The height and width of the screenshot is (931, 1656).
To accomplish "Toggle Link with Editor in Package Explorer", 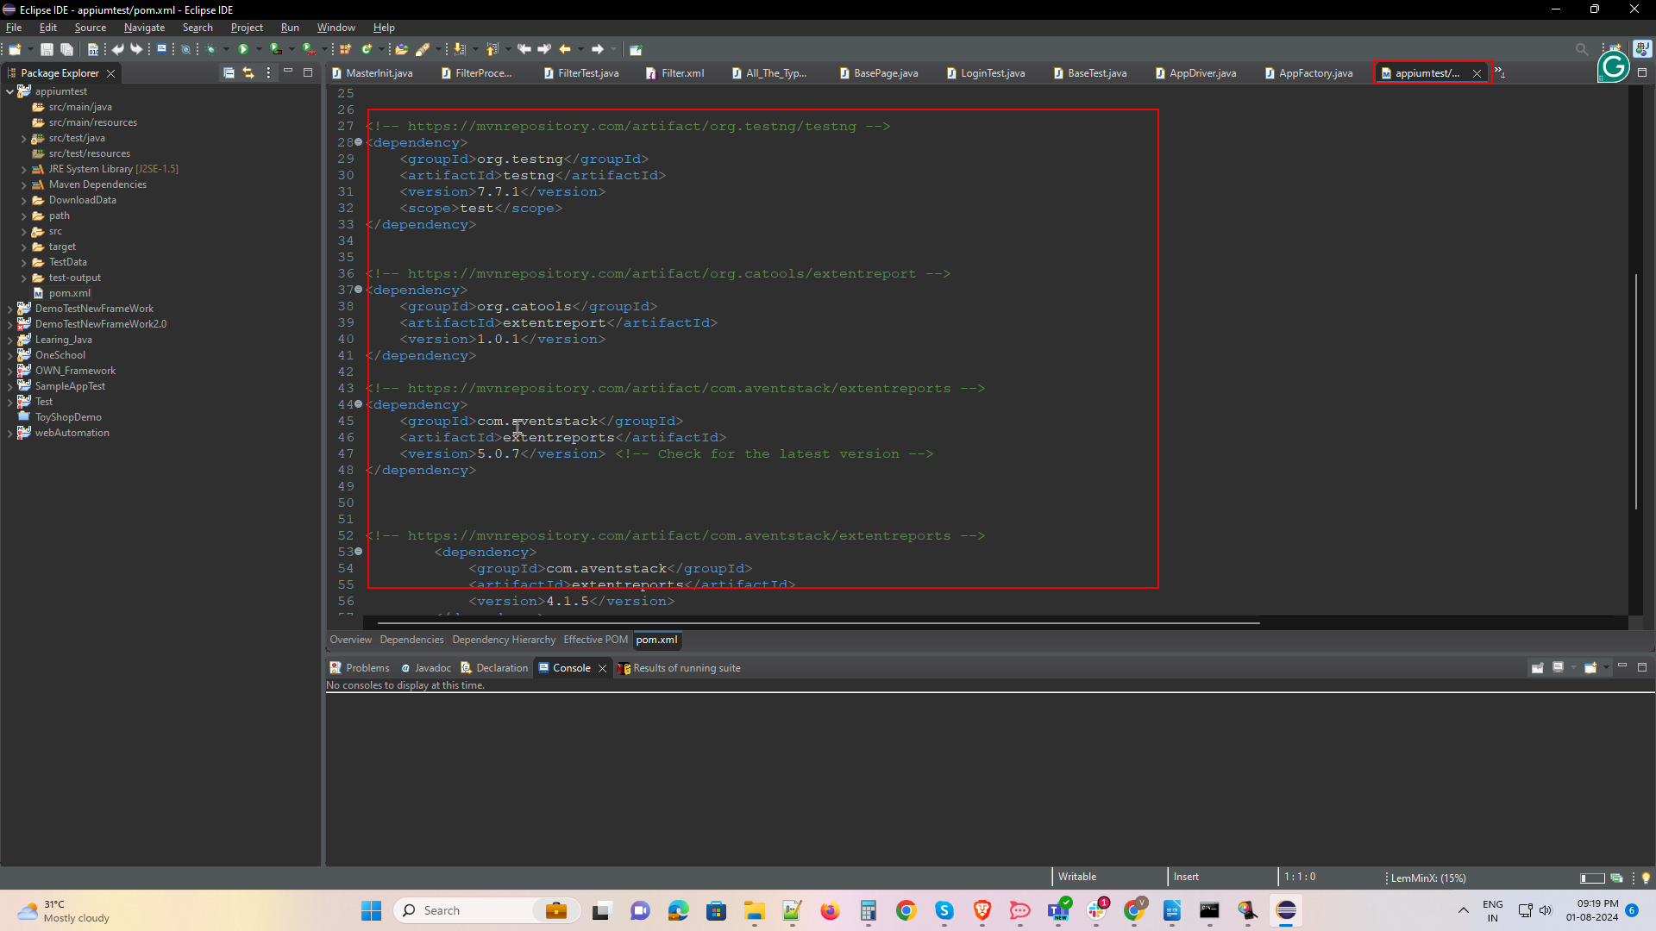I will 248,73.
